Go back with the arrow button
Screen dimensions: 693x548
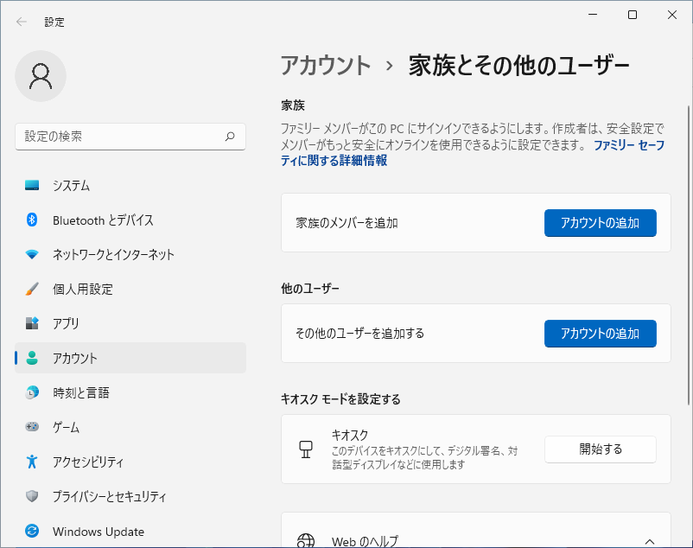point(22,22)
